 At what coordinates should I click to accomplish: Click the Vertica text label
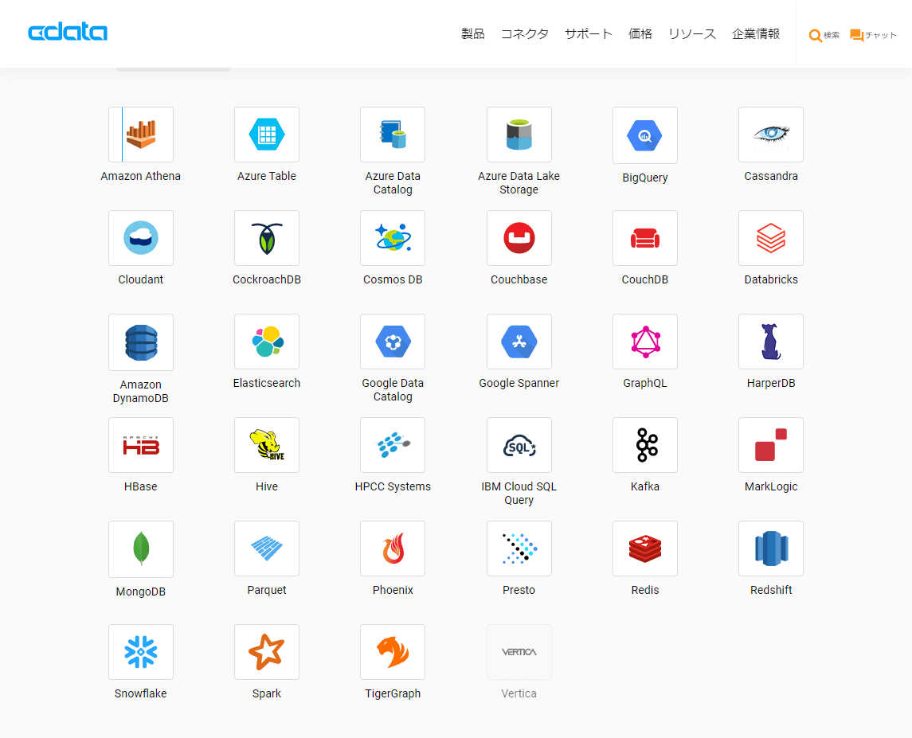tap(519, 693)
